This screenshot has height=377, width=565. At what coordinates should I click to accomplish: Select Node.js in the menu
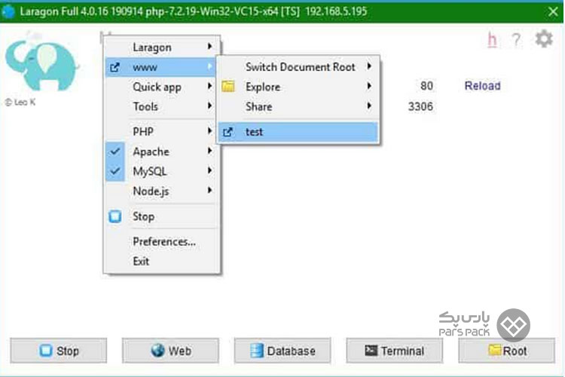pos(162,192)
